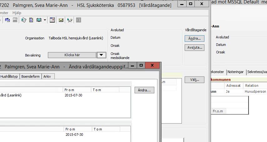
Task: Maximize the Ändra vårdåtagandeuppgifter dialog
Action: [141, 65]
